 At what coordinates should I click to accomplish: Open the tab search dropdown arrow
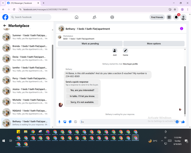pyautogui.click(x=3, y=3)
